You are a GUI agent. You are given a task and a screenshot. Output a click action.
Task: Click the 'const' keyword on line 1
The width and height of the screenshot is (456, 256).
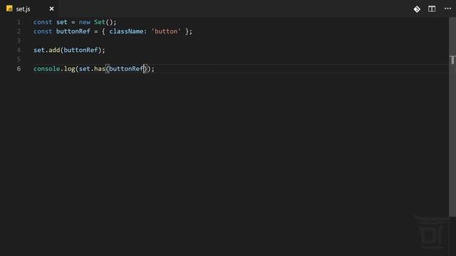[x=43, y=22]
